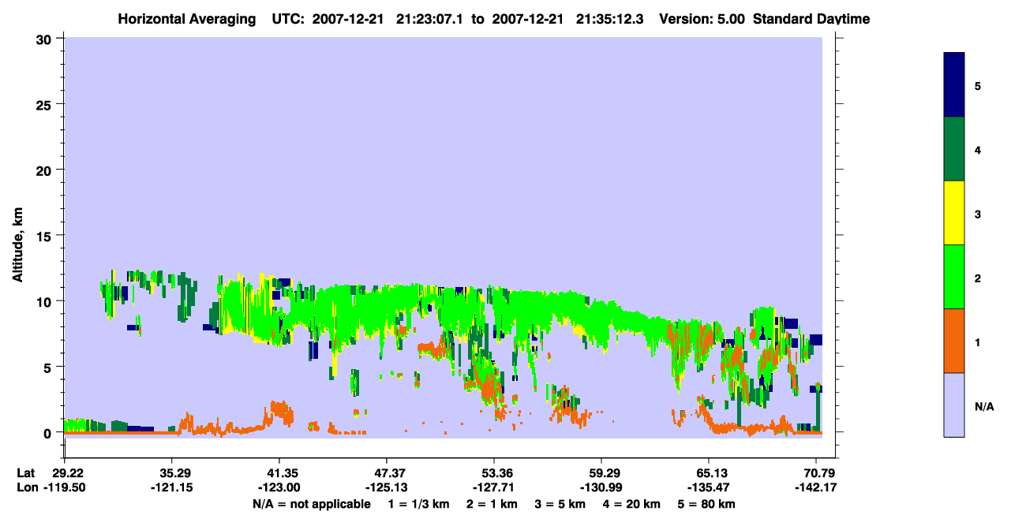This screenshot has height=526, width=1026.
Task: Click the bright green color bar segment 2
Action: click(x=954, y=277)
